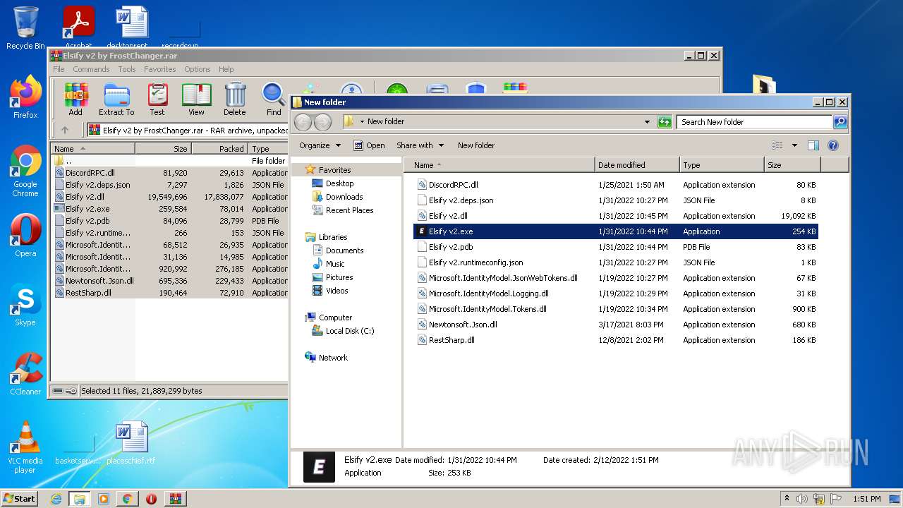The height and width of the screenshot is (508, 903).
Task: Select Elsify v2.pdb in Explorer
Action: click(x=616, y=247)
